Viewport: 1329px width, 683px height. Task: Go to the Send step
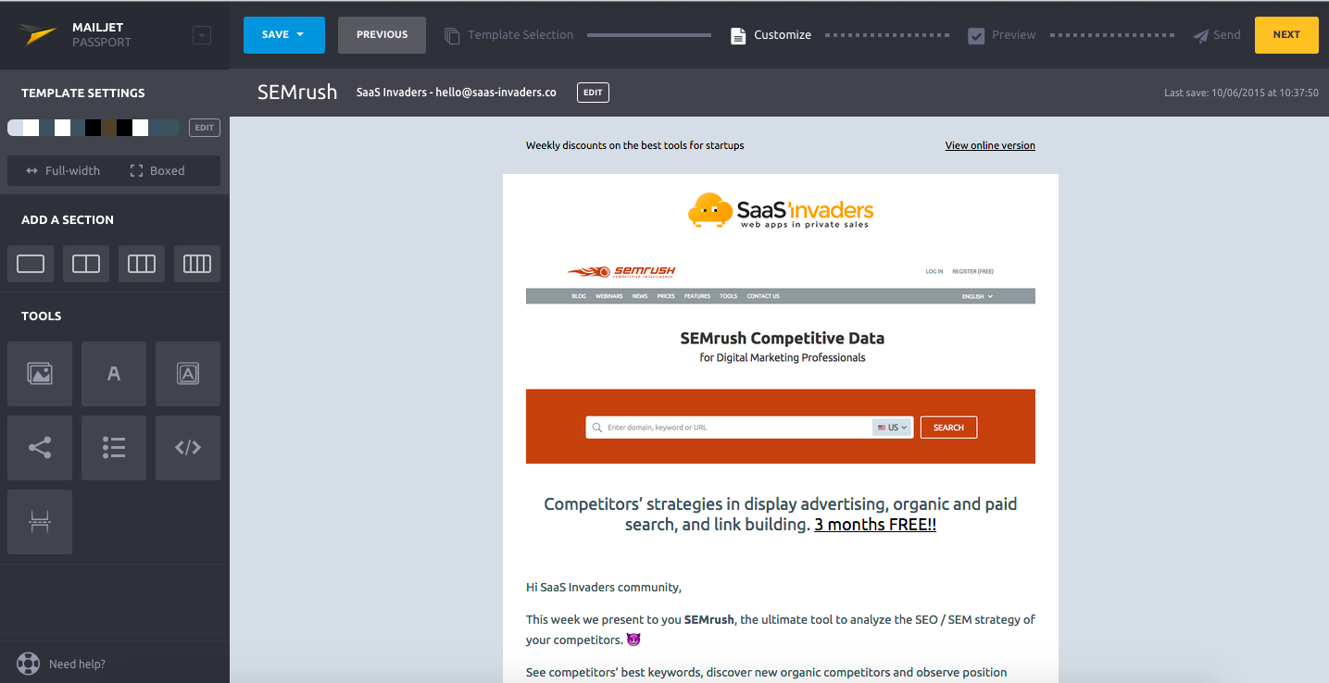coord(1216,35)
